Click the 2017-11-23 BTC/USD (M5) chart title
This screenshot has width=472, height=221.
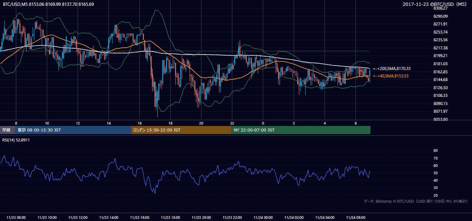pyautogui.click(x=435, y=4)
